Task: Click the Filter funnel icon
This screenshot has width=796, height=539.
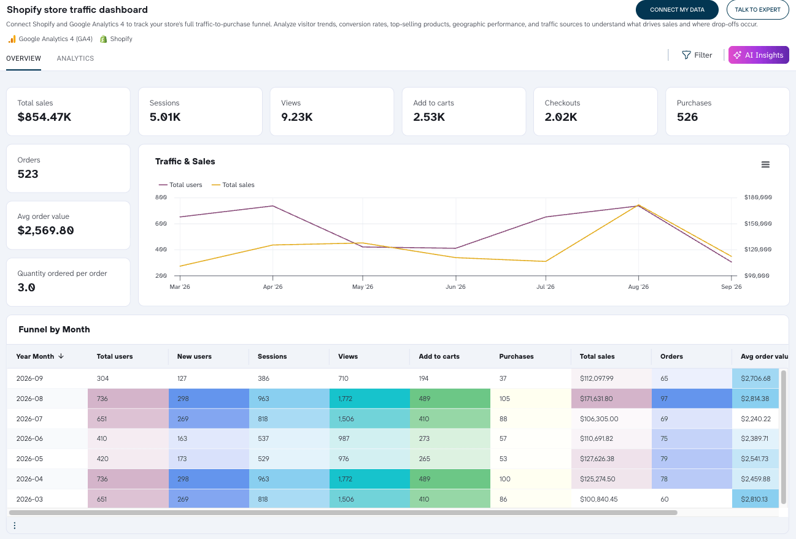Action: [x=687, y=55]
